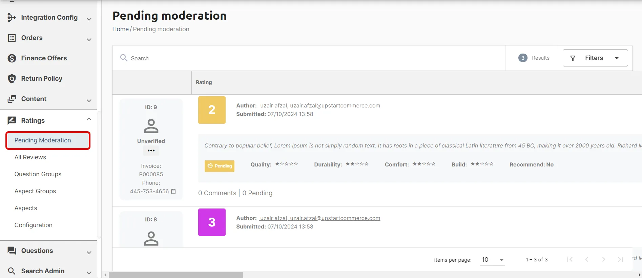This screenshot has width=642, height=278.
Task: Expand the Content menu chevron
Action: click(x=89, y=101)
